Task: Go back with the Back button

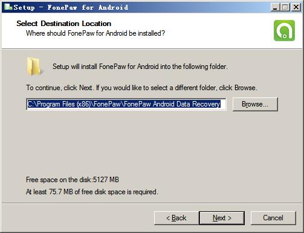Action: (x=176, y=218)
